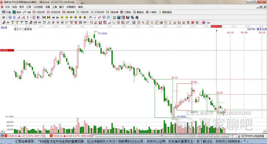Click the yin-yang taiji icon
The width and height of the screenshot is (267, 144).
pyautogui.click(x=204, y=23)
